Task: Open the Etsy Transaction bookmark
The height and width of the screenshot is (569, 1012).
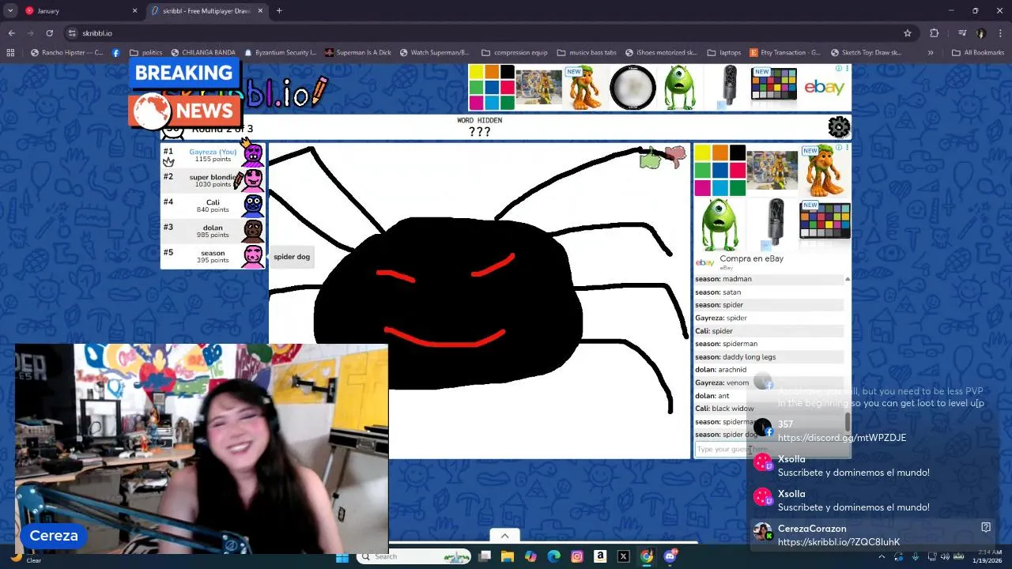Action: (784, 53)
